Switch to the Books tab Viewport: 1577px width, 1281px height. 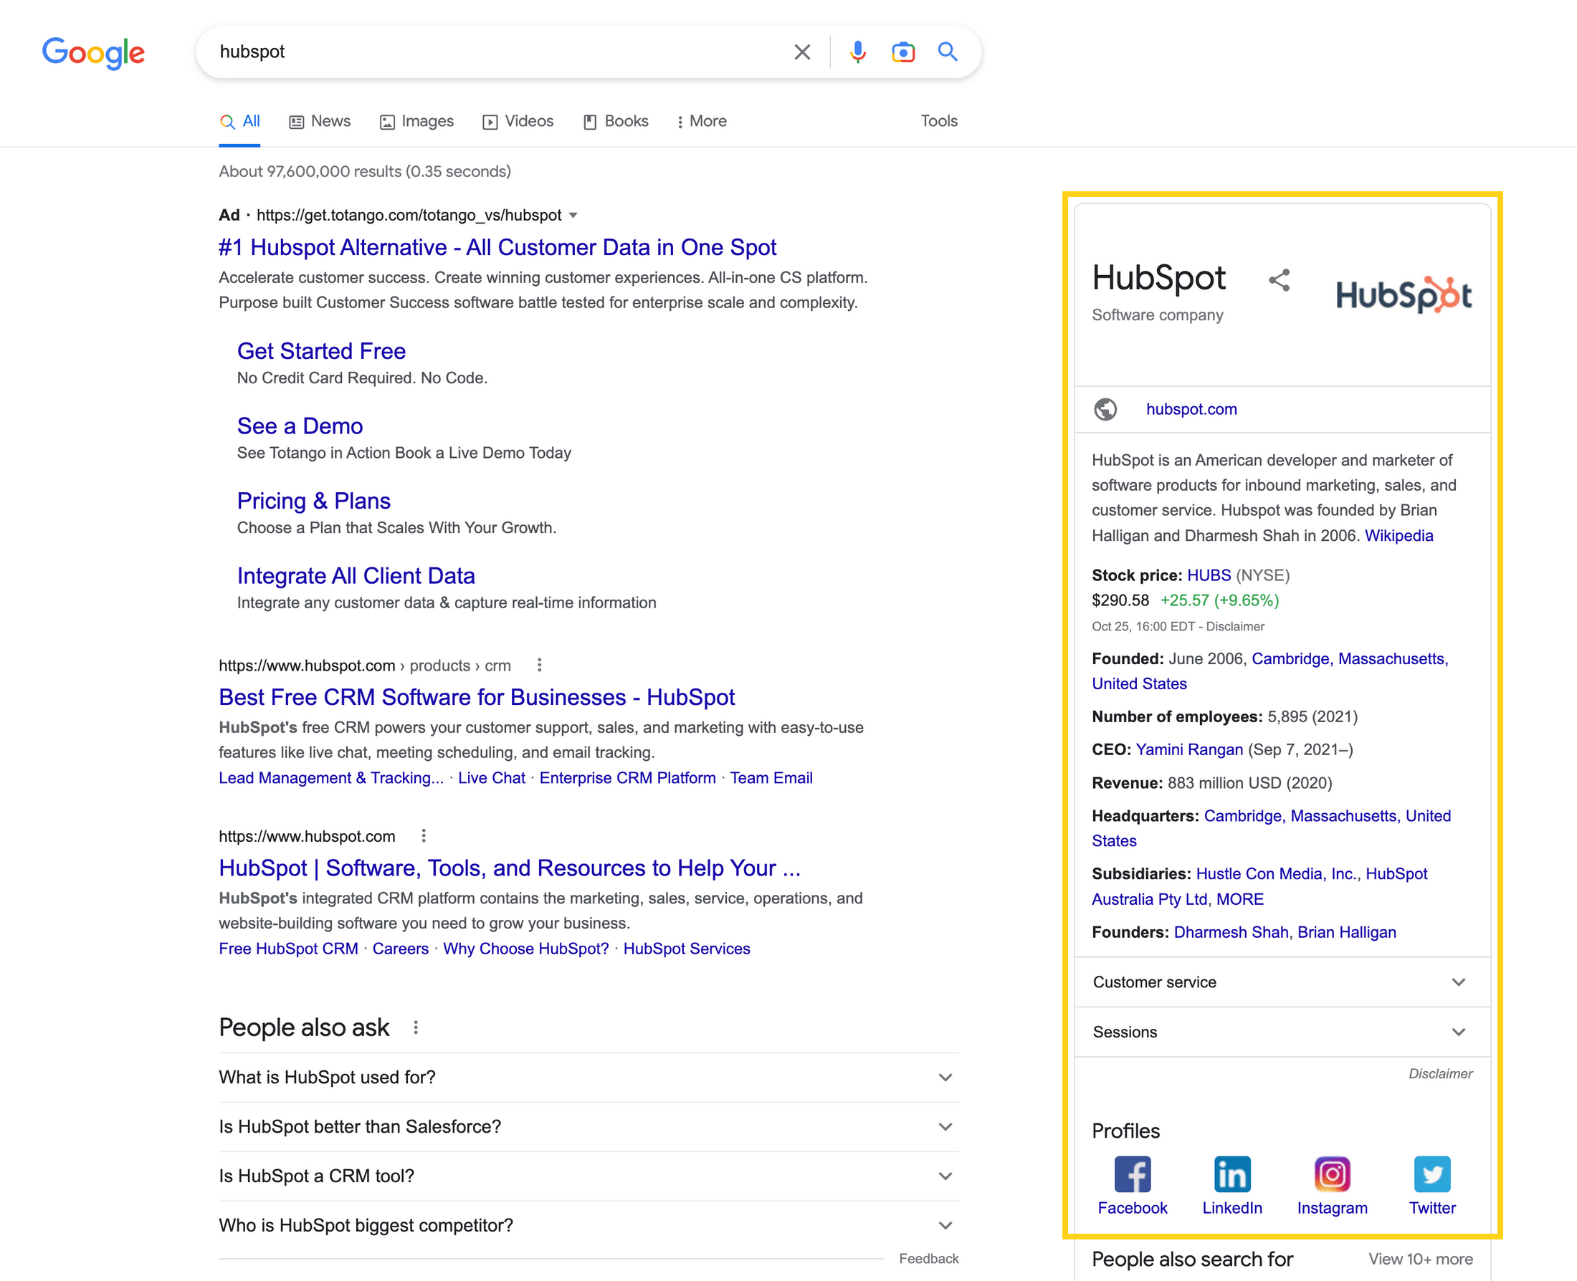pos(616,121)
